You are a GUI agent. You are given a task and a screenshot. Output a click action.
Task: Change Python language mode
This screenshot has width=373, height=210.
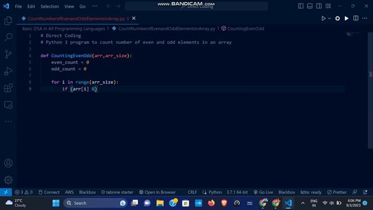[x=215, y=192]
